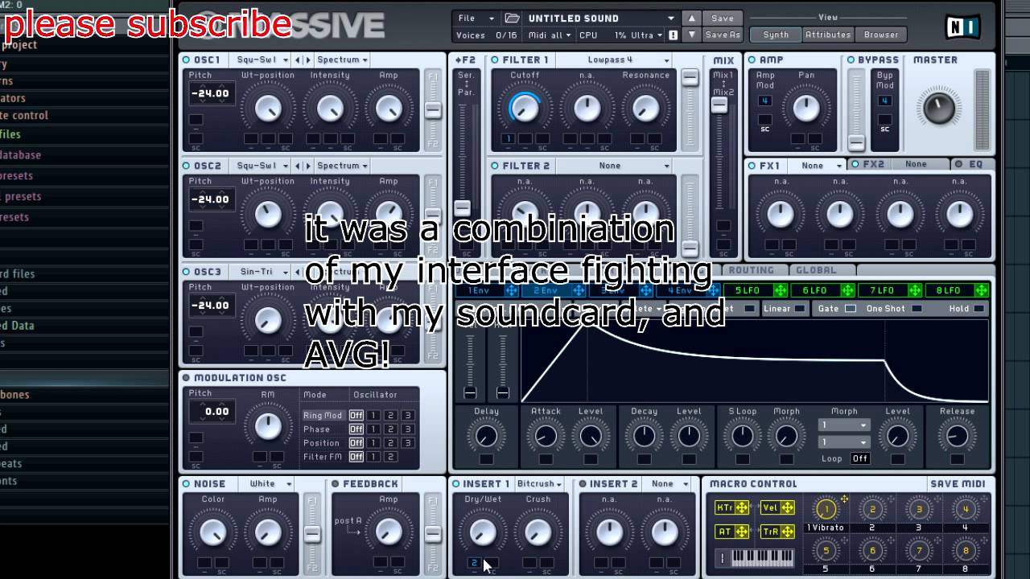Toggle OSC3 power button
The height and width of the screenshot is (579, 1030).
187,272
